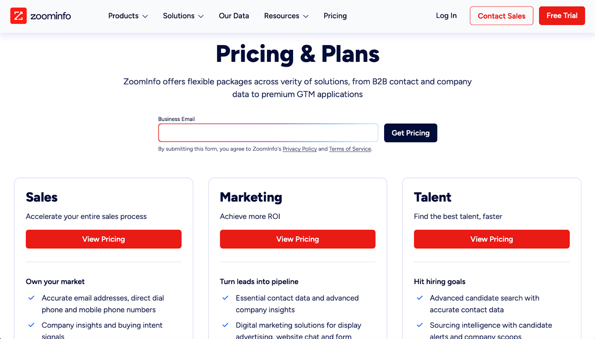The height and width of the screenshot is (339, 595).
Task: Open the Privacy Policy link
Action: click(x=299, y=149)
